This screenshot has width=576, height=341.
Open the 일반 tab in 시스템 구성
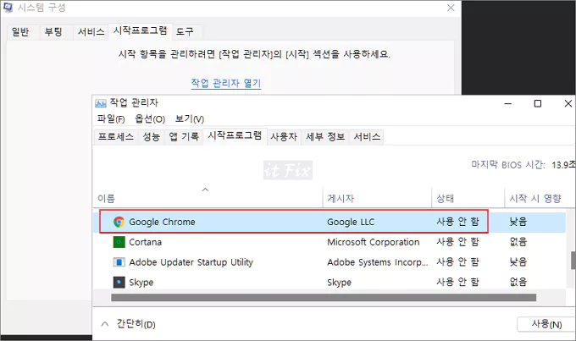20,32
